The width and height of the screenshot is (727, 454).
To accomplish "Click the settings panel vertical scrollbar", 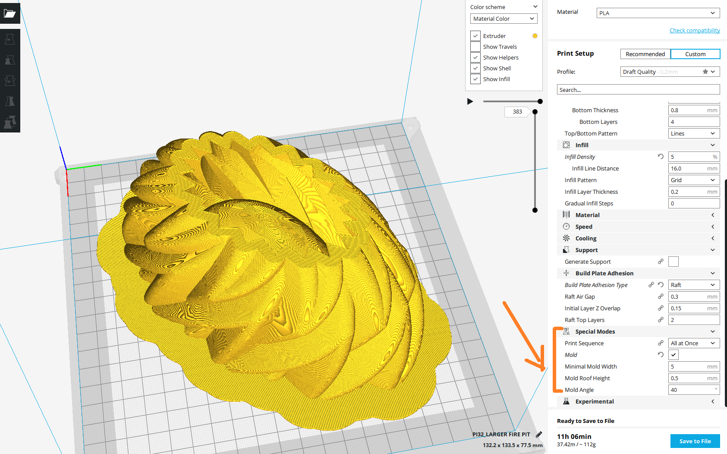I will pos(726,293).
